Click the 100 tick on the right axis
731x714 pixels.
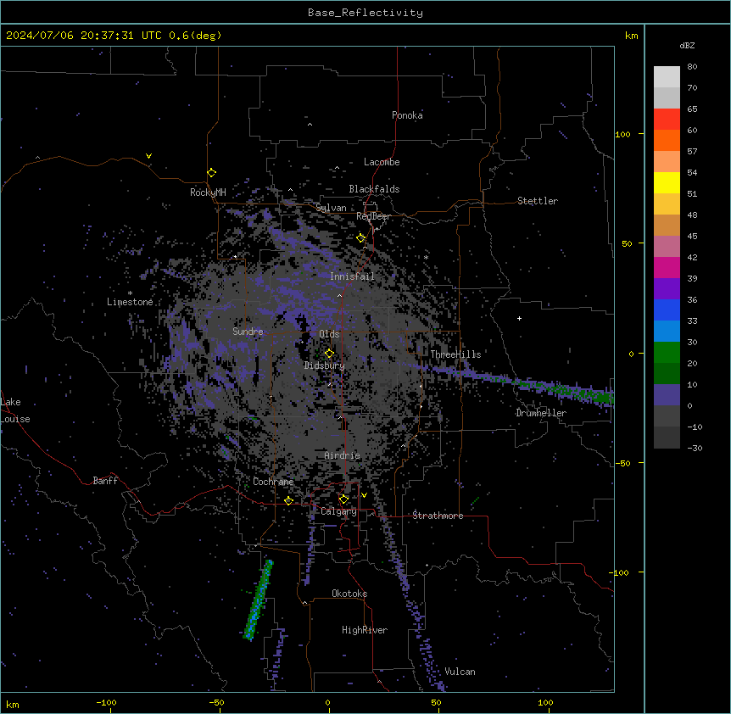[x=623, y=134]
